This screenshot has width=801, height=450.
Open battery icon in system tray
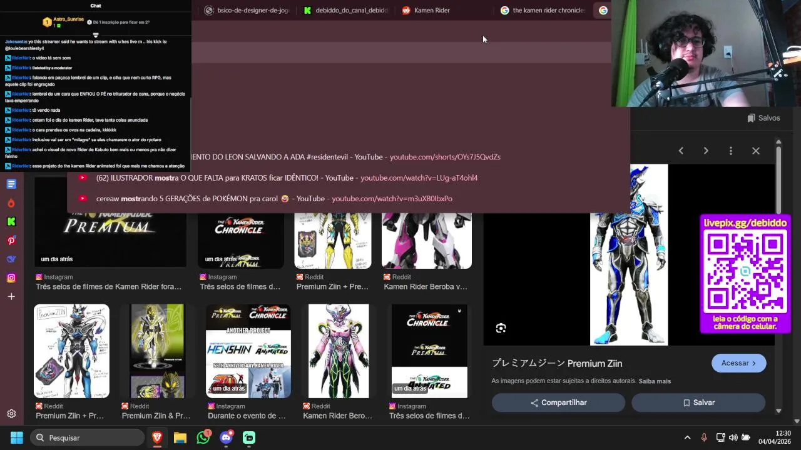(x=746, y=437)
